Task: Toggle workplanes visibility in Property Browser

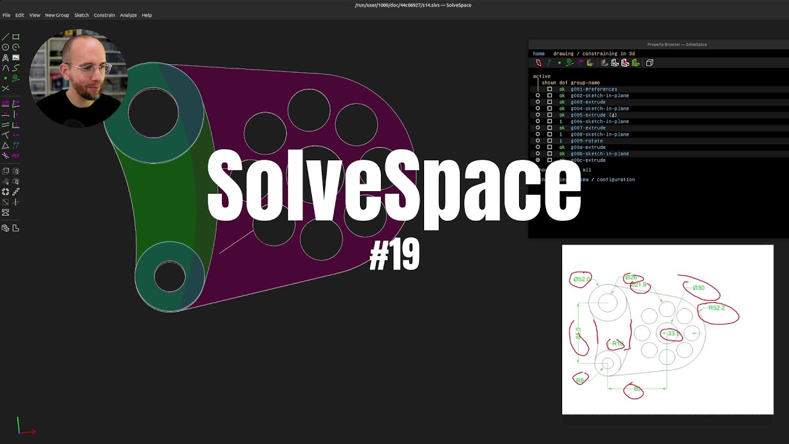Action: click(539, 62)
